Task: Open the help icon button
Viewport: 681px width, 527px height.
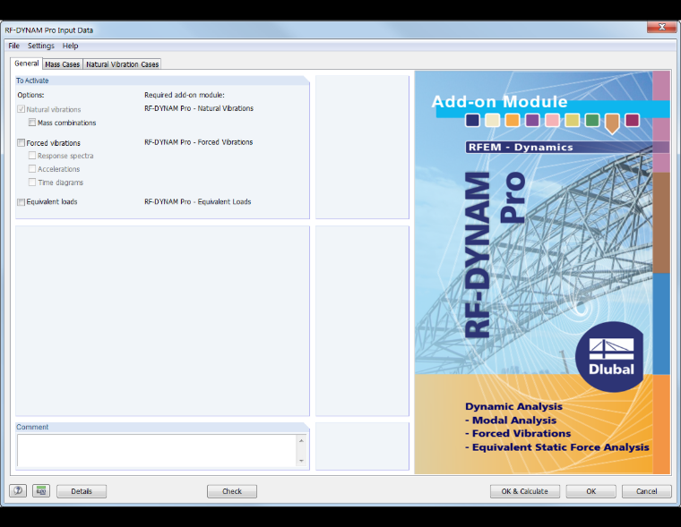Action: (x=18, y=491)
